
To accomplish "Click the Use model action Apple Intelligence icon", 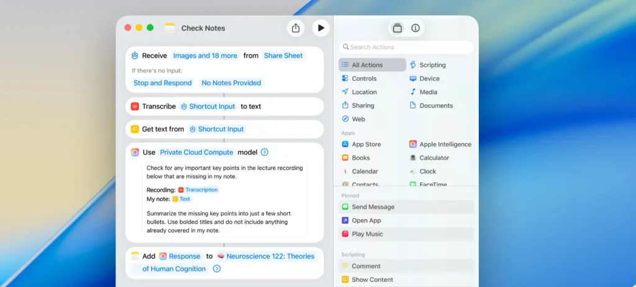I will (135, 152).
